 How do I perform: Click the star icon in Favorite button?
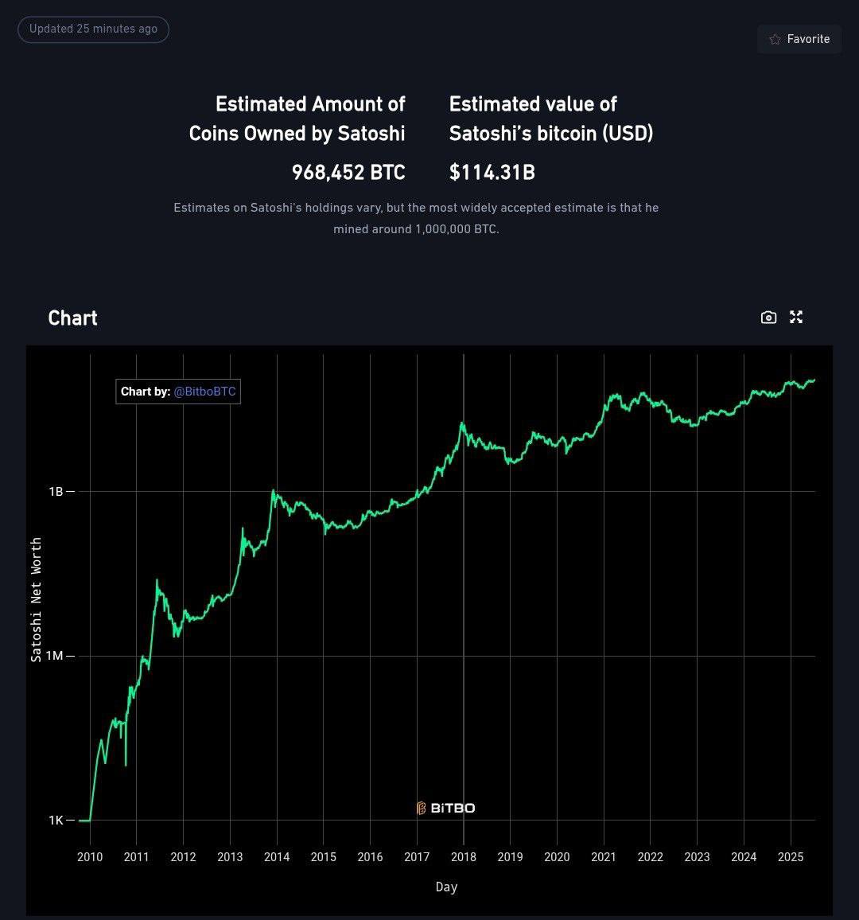pyautogui.click(x=775, y=39)
